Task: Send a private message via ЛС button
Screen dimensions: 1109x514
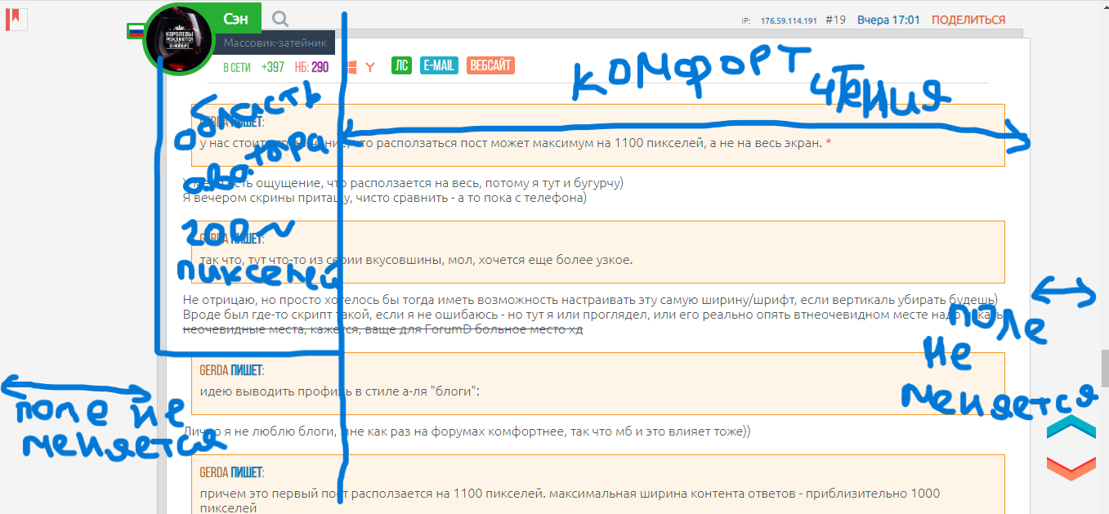Action: [401, 66]
